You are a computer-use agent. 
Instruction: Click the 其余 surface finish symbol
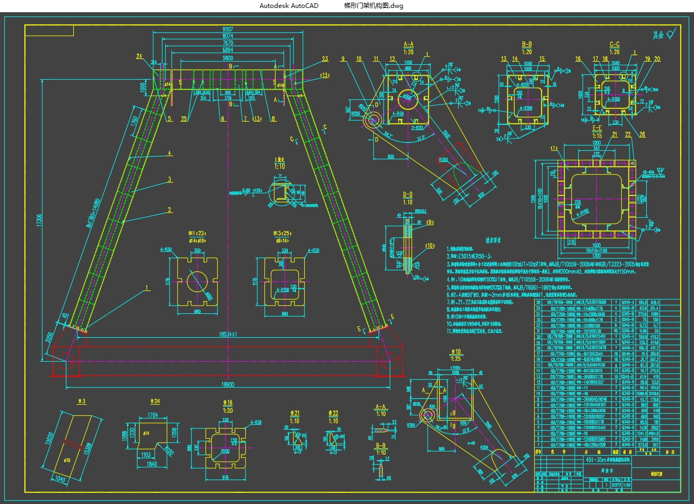point(664,36)
